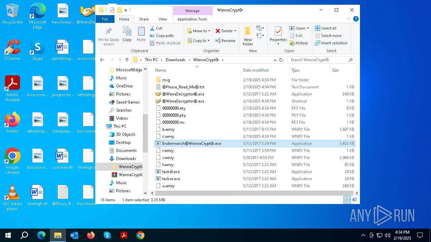Click the Cut scissors command
The width and height of the screenshot is (431, 242).
[156, 28]
